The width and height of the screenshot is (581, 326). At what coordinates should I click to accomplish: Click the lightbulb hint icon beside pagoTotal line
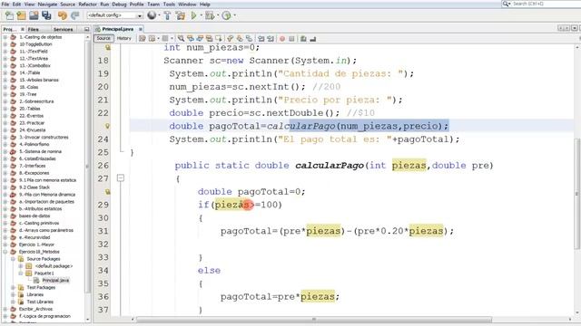click(x=107, y=126)
